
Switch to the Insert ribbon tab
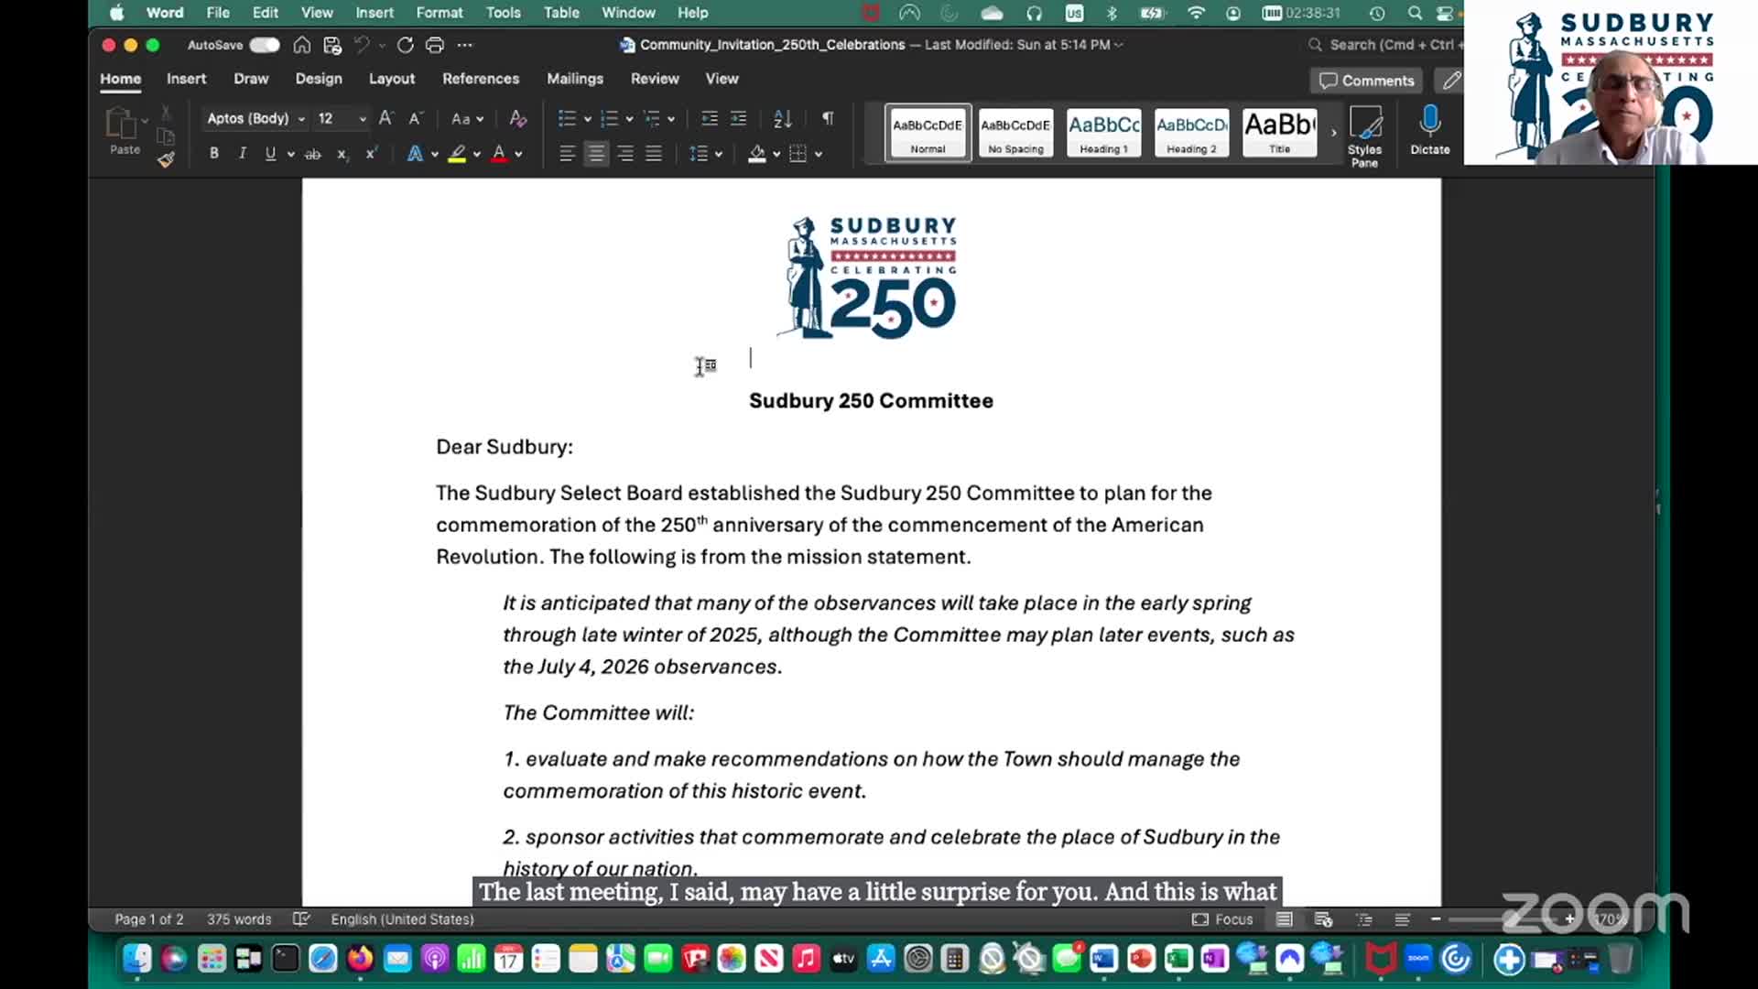(x=186, y=79)
